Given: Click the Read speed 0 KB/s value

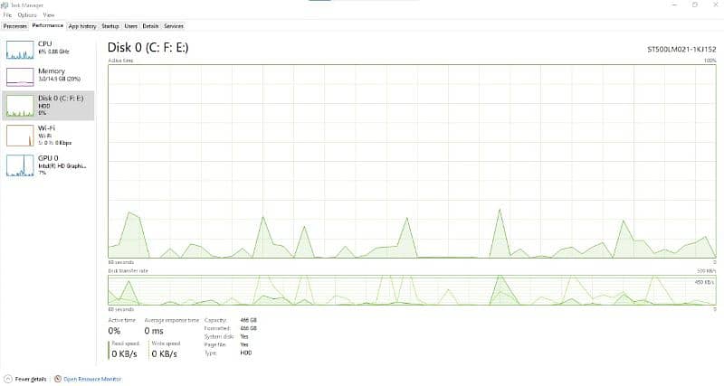Looking at the screenshot, I should tap(124, 353).
